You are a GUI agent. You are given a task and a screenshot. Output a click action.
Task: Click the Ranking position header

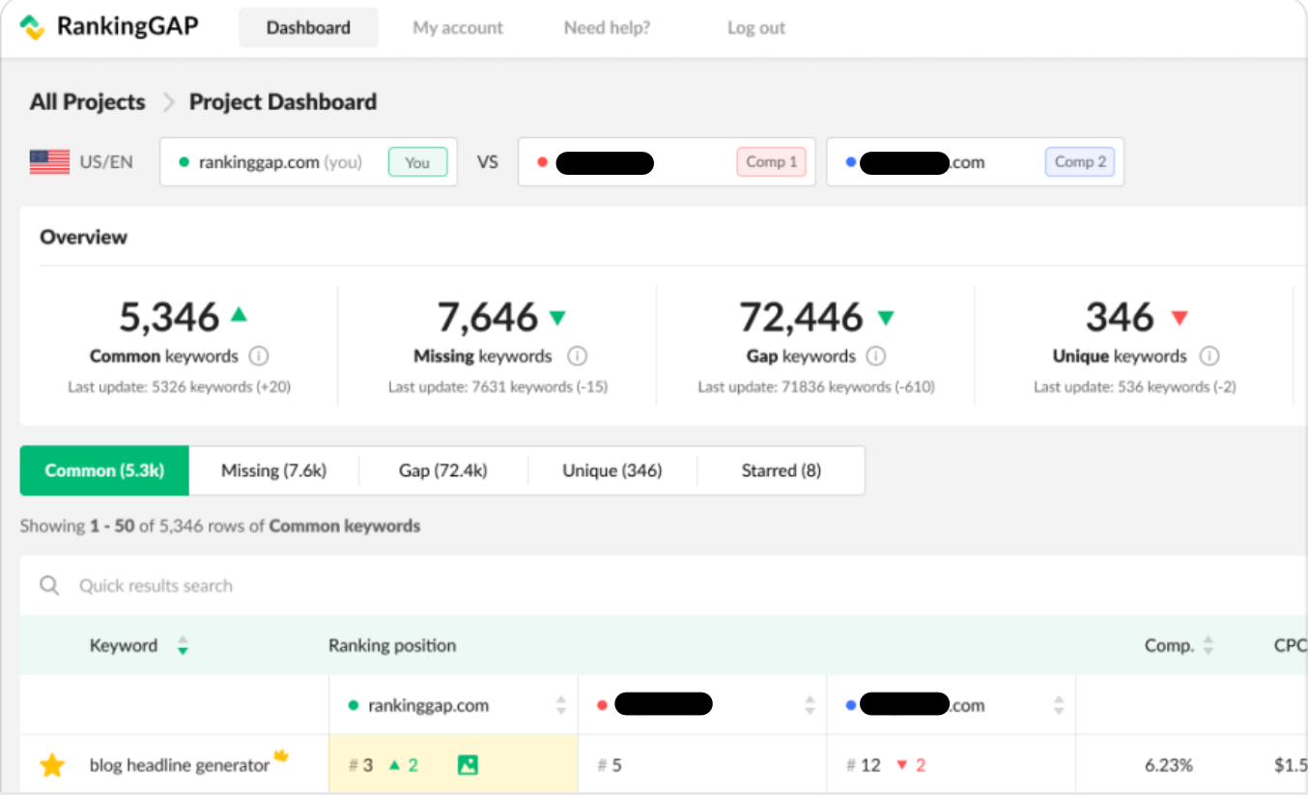click(x=392, y=645)
